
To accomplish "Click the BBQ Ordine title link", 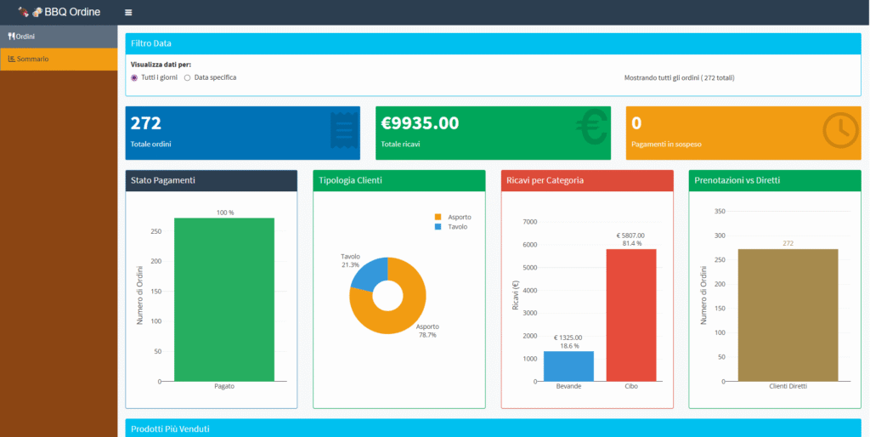I will click(77, 12).
